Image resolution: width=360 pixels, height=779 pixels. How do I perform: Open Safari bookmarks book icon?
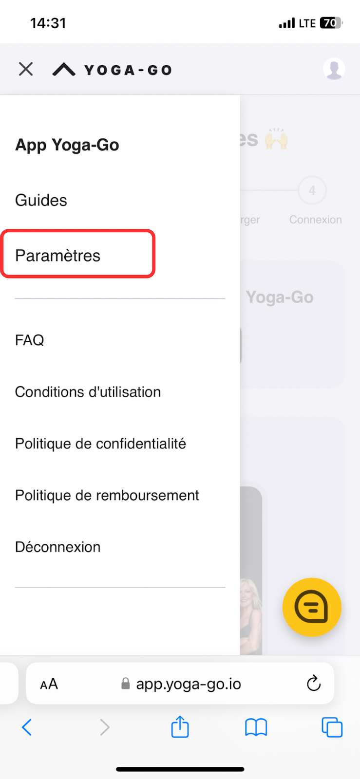[256, 728]
